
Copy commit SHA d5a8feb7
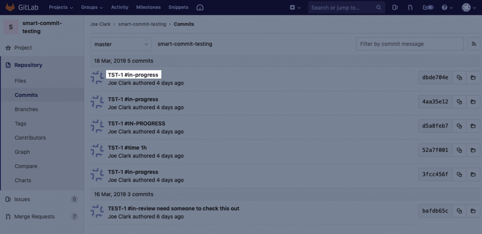[x=459, y=126]
